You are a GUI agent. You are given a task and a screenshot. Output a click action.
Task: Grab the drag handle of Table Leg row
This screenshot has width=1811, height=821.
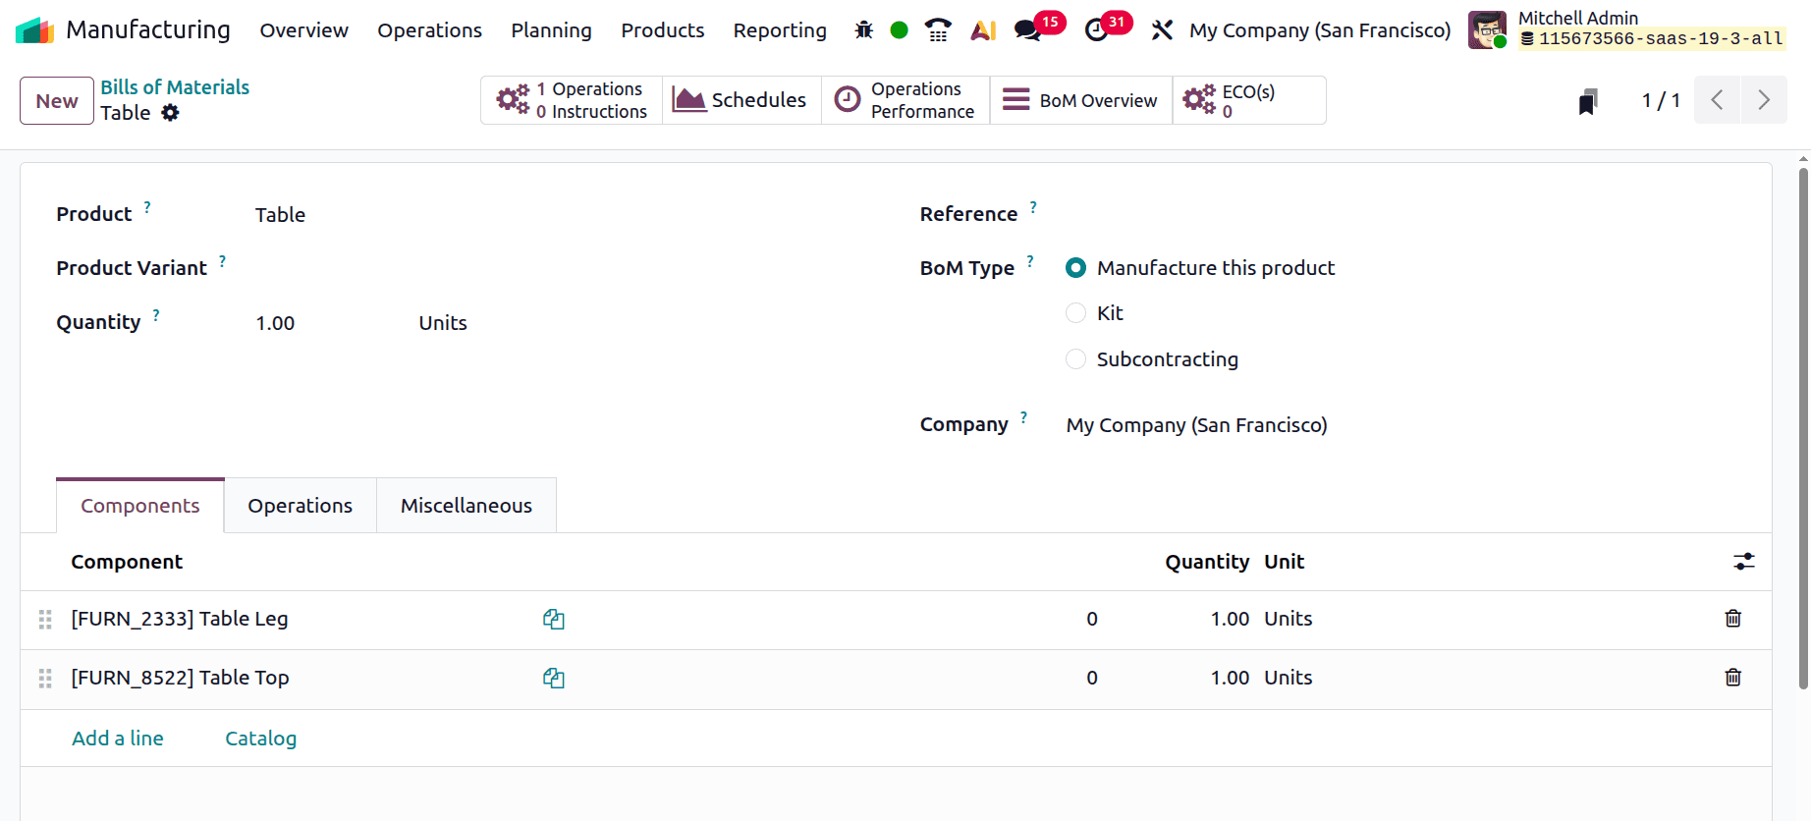[45, 620]
